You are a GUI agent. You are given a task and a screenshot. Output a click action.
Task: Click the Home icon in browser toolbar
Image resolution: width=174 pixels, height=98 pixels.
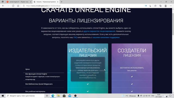coord(18,6)
